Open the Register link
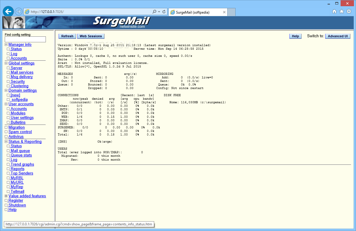356x231 pixels. (x=16, y=201)
